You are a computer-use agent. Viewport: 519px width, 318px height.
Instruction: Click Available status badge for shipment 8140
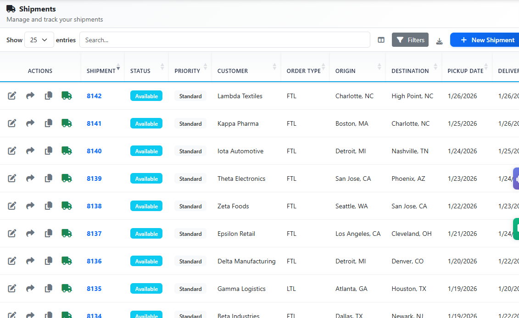pyautogui.click(x=146, y=151)
